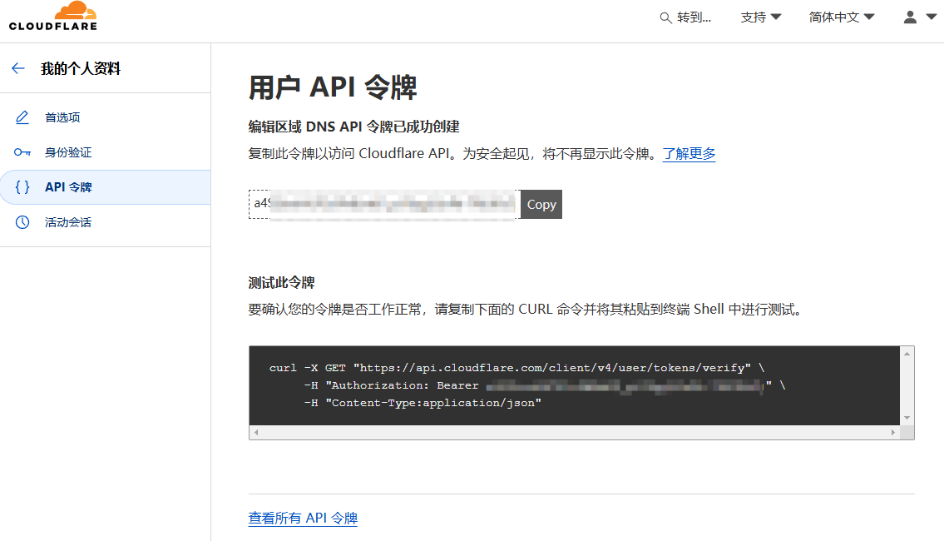Click the key icon for 身份验证
The image size is (944, 541).
tap(22, 152)
